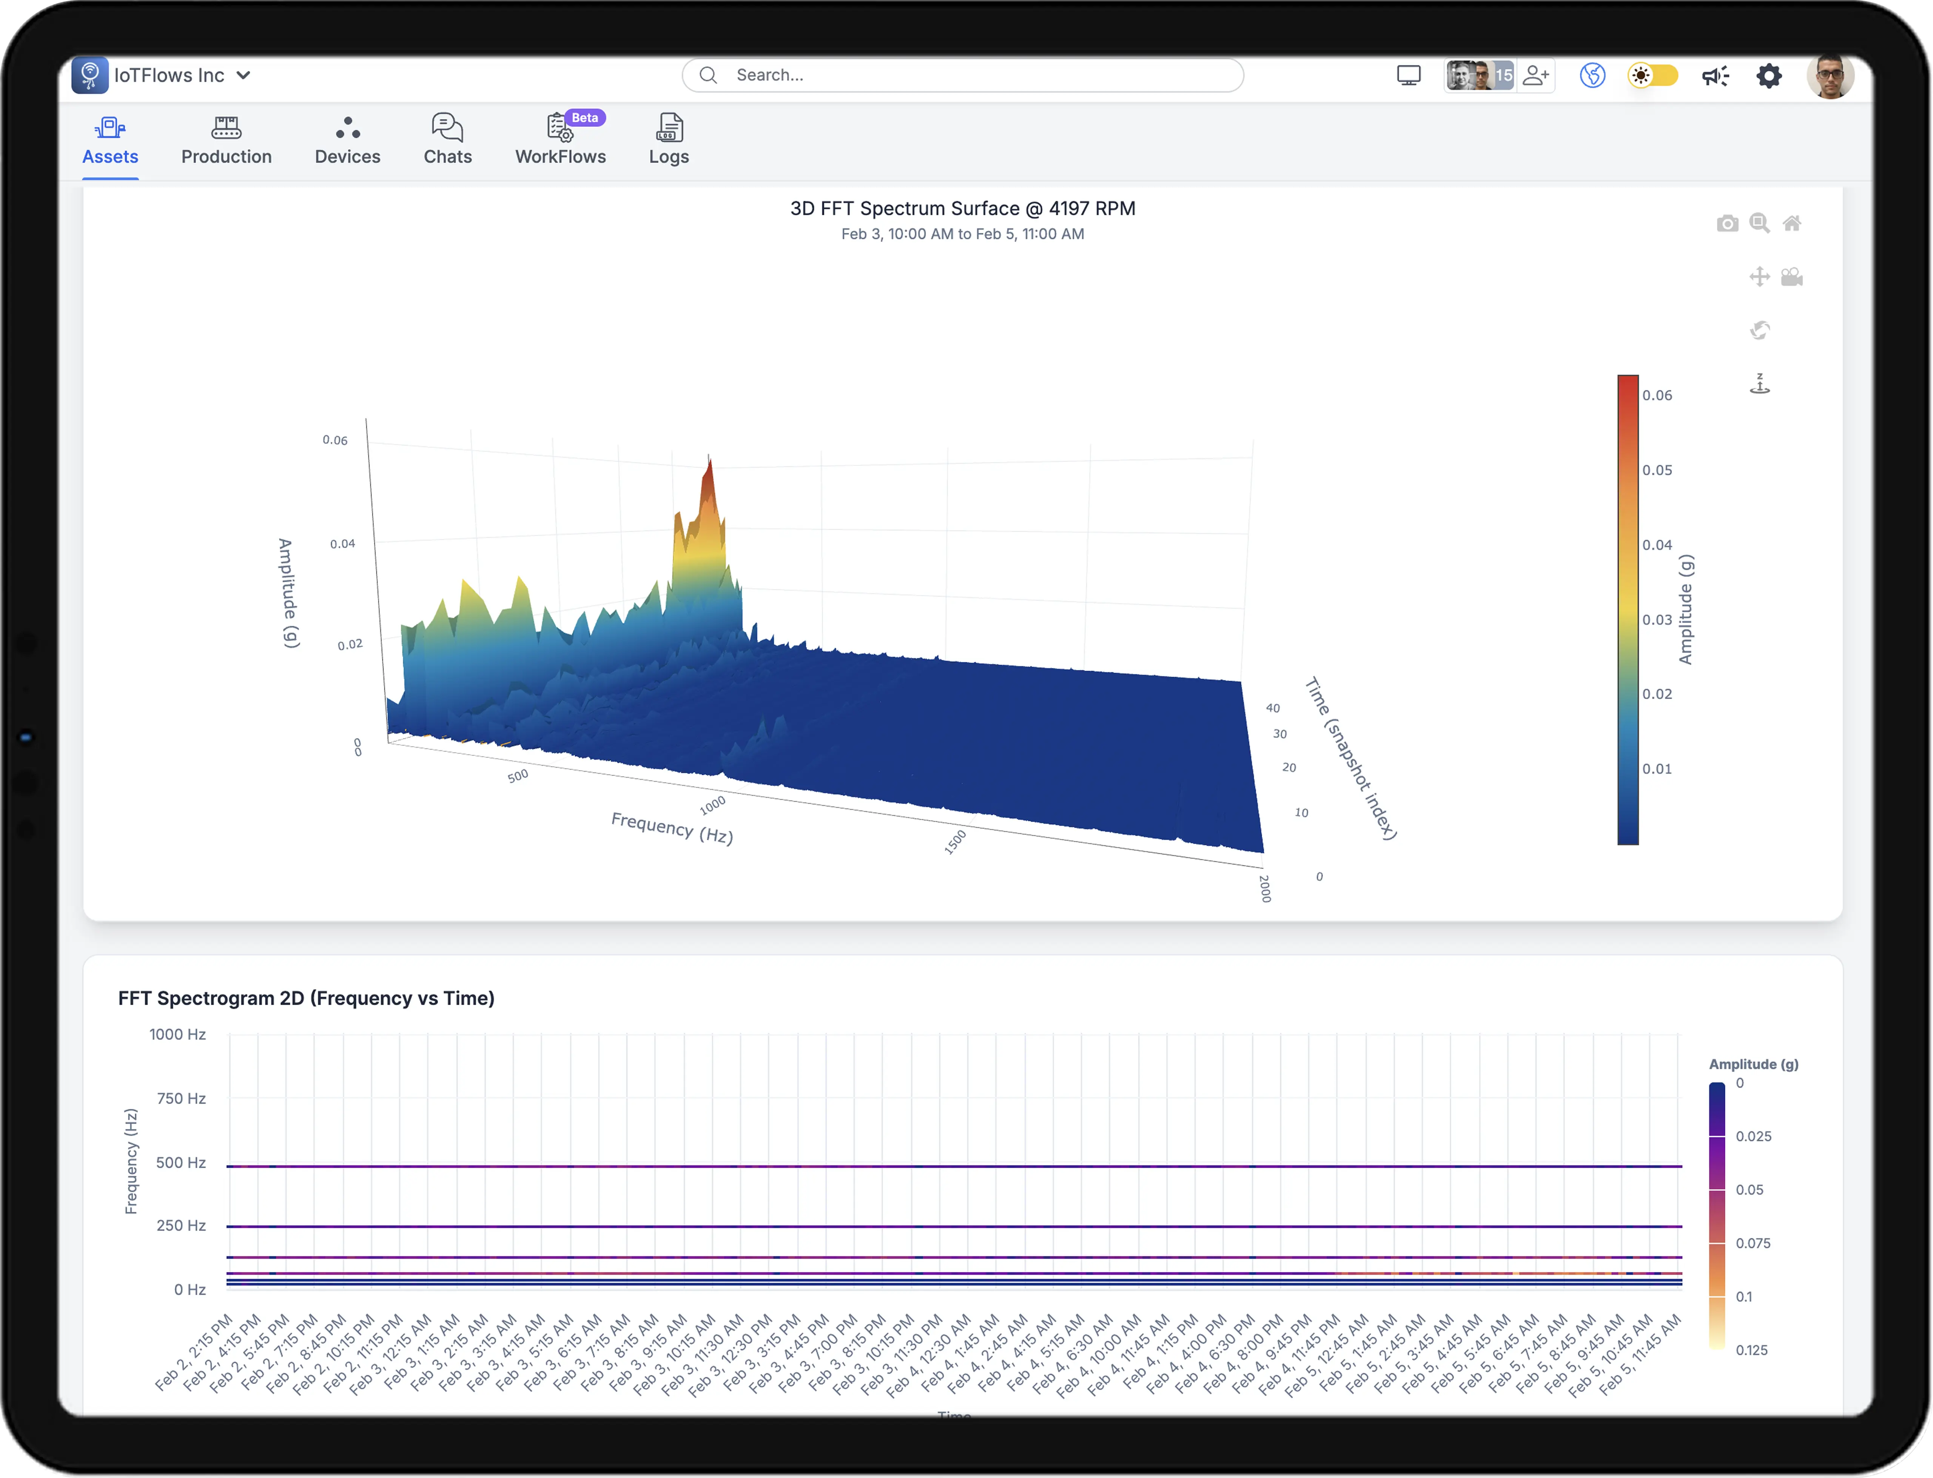Open the announcements megaphone panel
This screenshot has width=1933, height=1478.
click(x=1714, y=75)
